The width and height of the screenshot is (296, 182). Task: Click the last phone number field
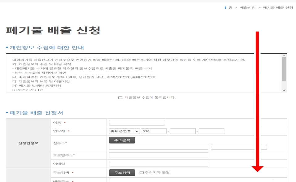[211, 131]
